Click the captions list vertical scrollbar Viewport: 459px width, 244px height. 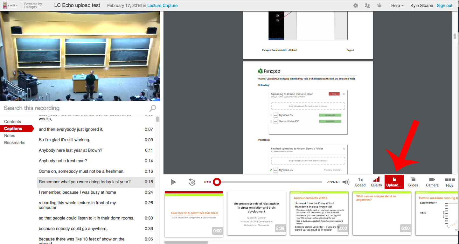click(x=157, y=119)
